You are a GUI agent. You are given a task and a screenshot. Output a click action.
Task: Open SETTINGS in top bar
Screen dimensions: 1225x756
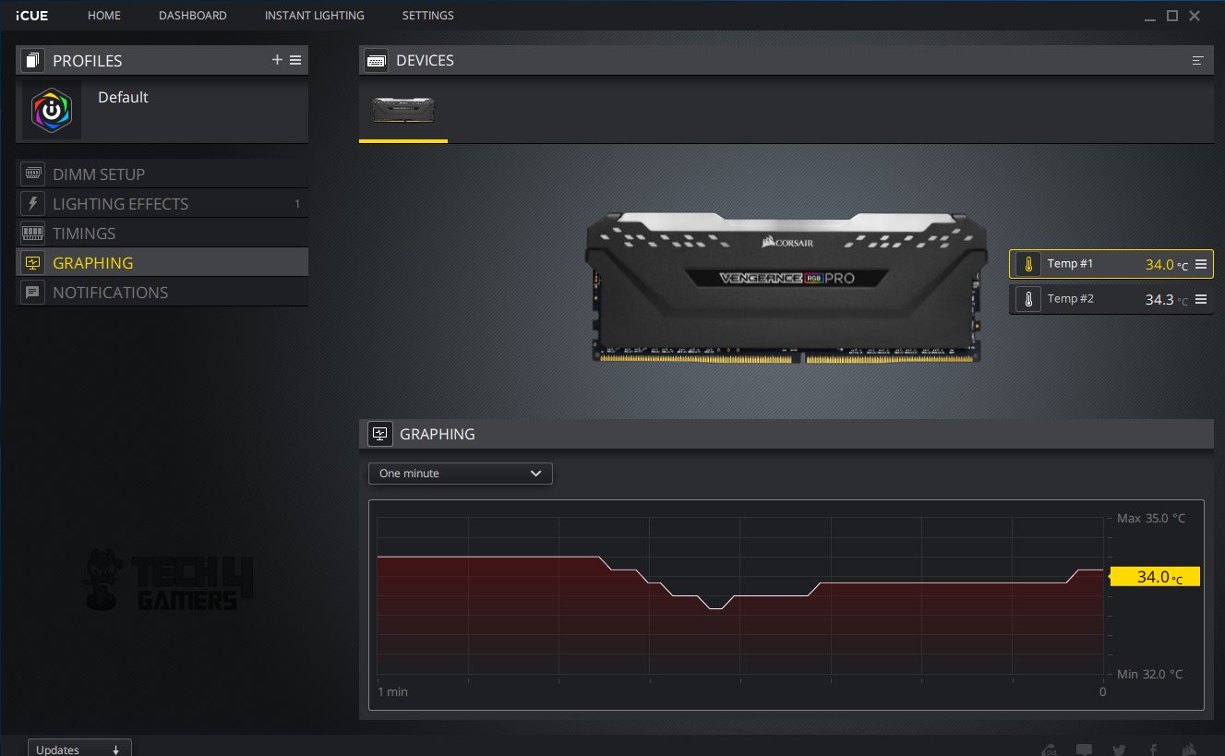(428, 16)
